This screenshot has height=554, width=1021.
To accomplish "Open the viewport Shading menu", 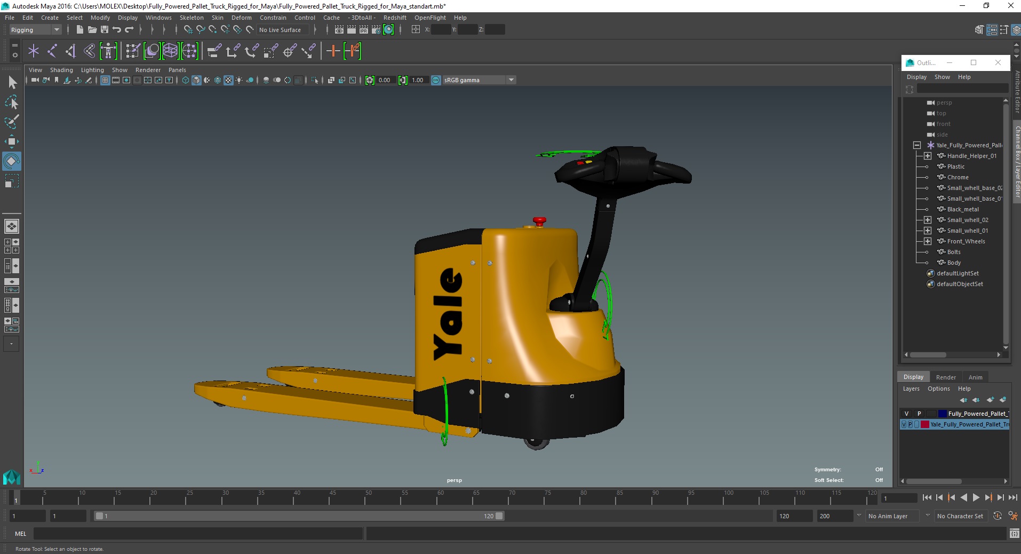I will click(61, 70).
